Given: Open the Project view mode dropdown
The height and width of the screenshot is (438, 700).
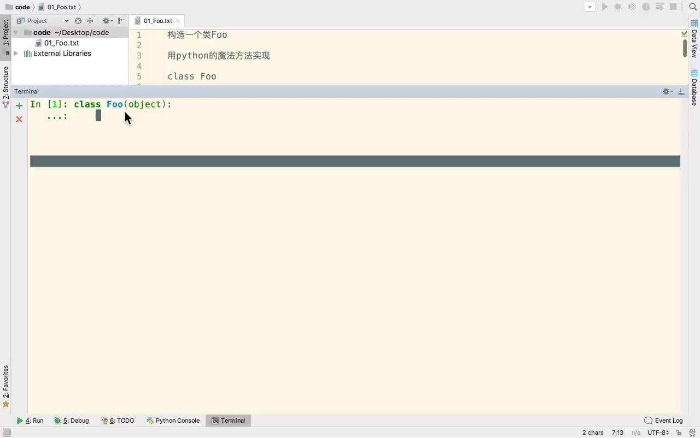Looking at the screenshot, I should point(67,20).
